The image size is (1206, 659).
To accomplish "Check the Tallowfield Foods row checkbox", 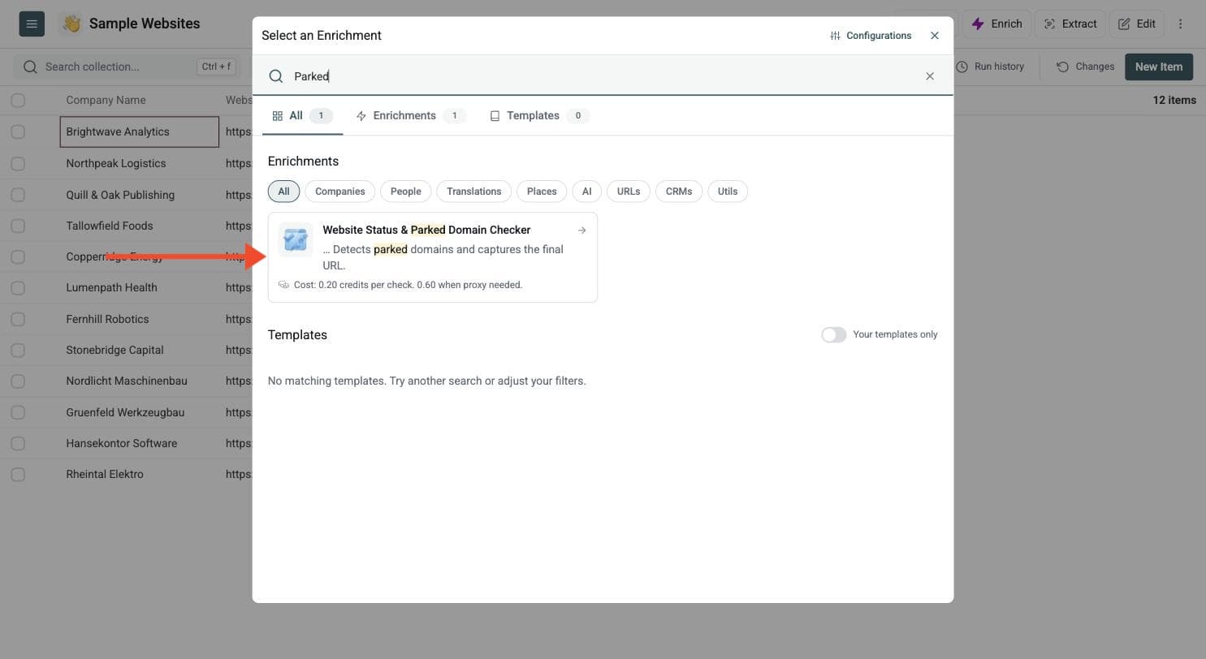I will point(18,226).
